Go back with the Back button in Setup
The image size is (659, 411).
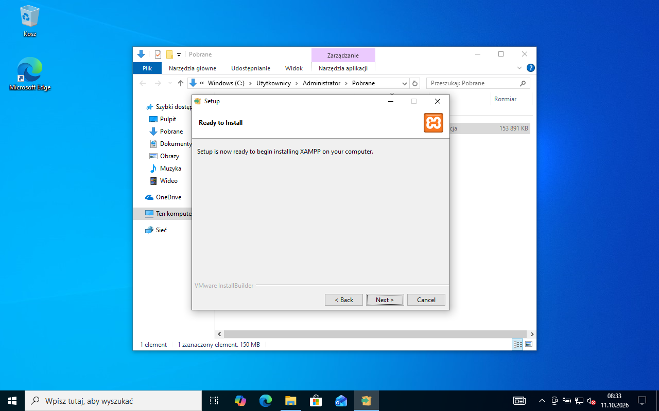pos(344,300)
